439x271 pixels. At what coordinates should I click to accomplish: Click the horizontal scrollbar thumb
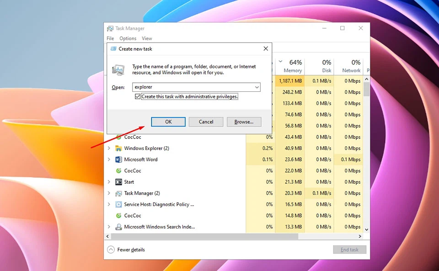[x=205, y=236]
